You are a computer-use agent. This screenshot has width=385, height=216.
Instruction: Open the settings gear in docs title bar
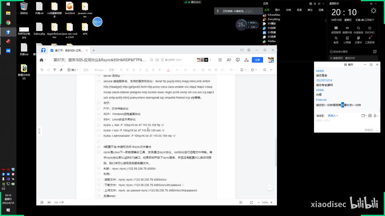point(249,50)
